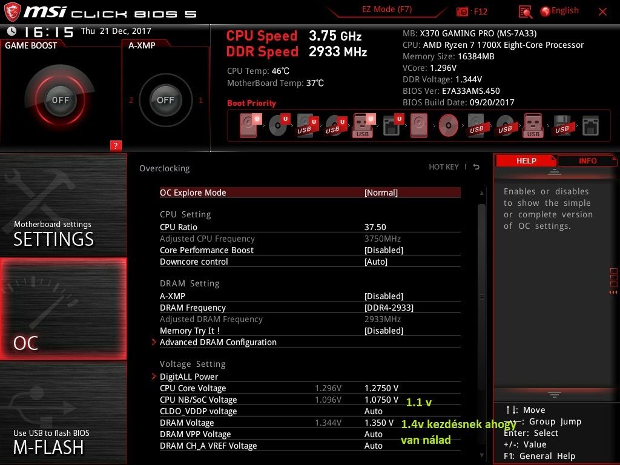Click the Adjusted CPU Frequency 3750MHz row

[x=310, y=239]
